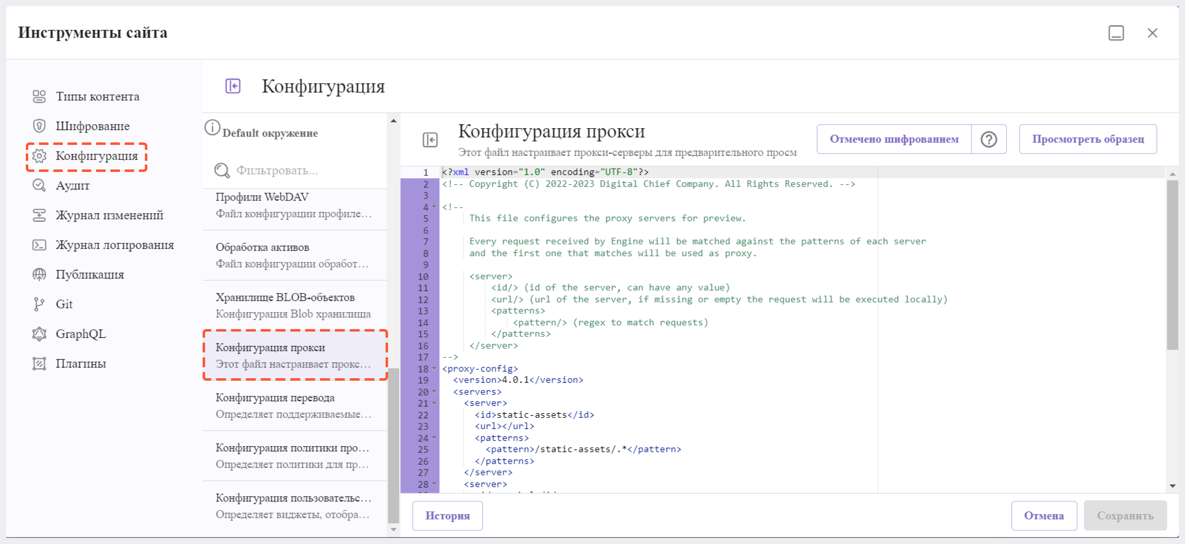Click the Публикация globe icon
This screenshot has width=1185, height=544.
coord(40,275)
